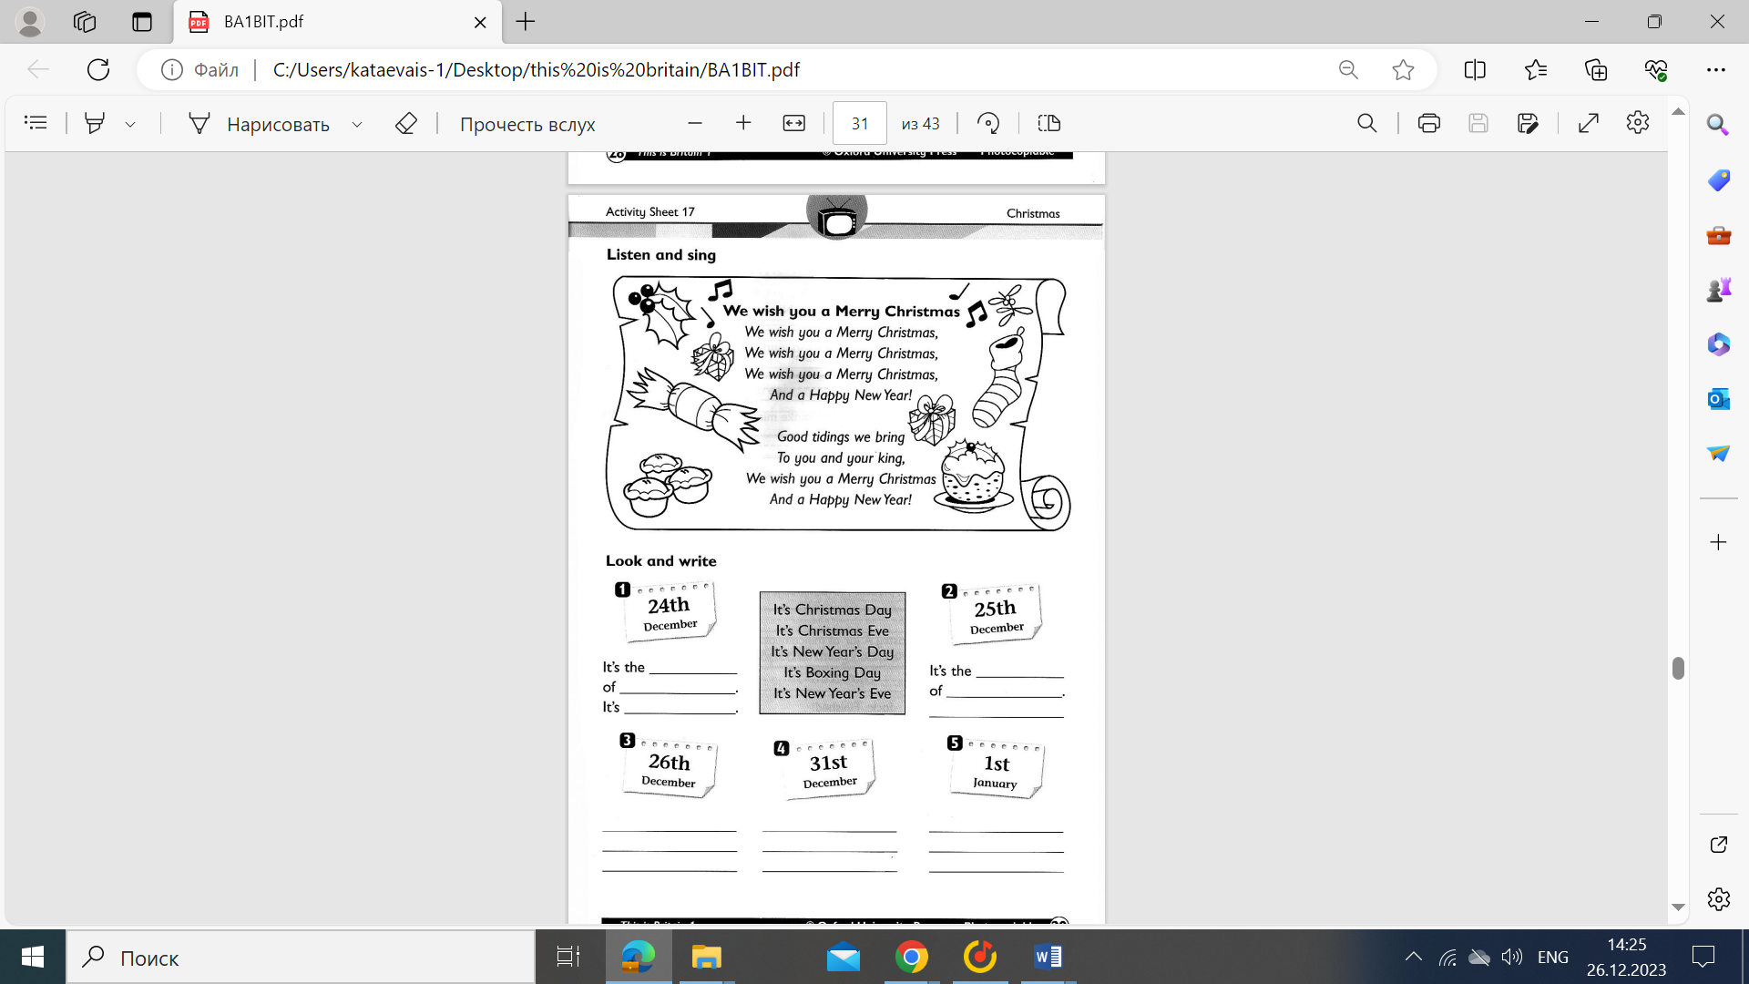Save the PDF as a copy
This screenshot has width=1749, height=984.
pyautogui.click(x=1528, y=123)
